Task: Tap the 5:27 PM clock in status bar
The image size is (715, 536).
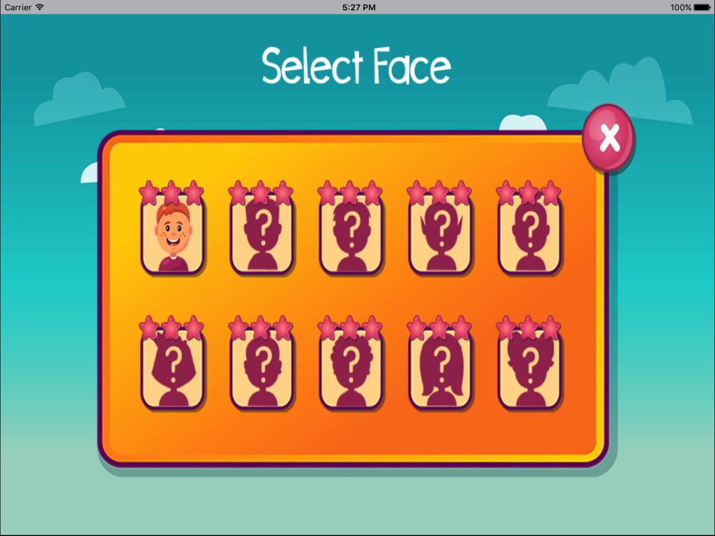Action: pyautogui.click(x=359, y=7)
